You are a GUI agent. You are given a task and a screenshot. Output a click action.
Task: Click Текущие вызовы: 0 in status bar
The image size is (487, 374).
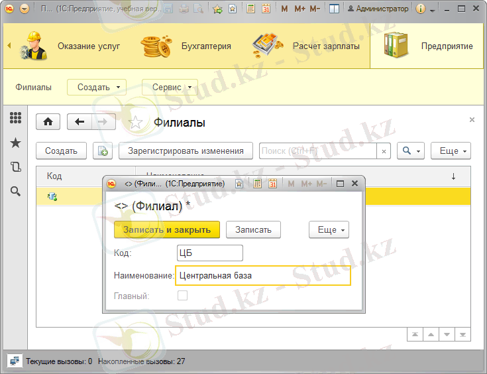coord(59,361)
